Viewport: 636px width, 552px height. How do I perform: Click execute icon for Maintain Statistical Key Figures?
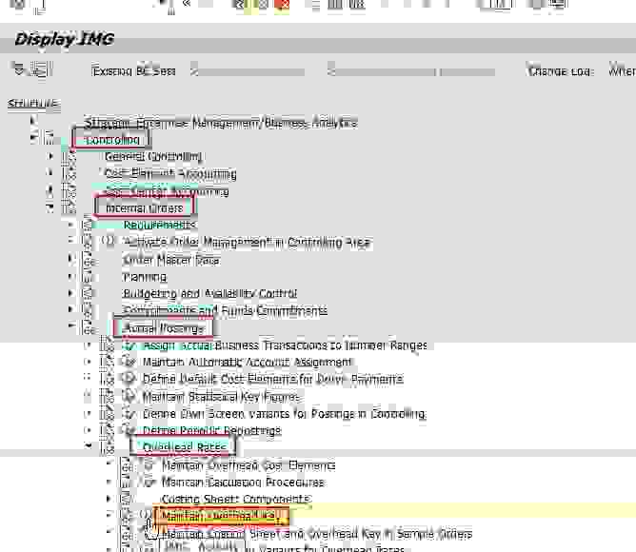(130, 397)
